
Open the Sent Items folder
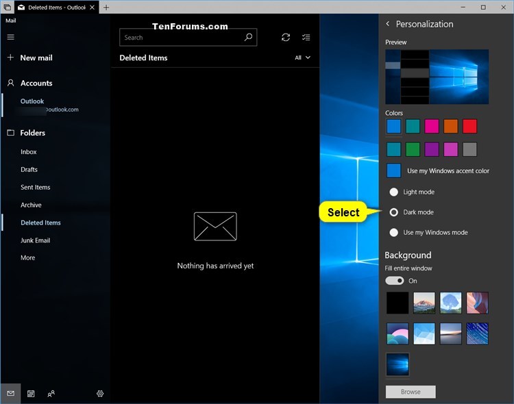[x=36, y=187]
